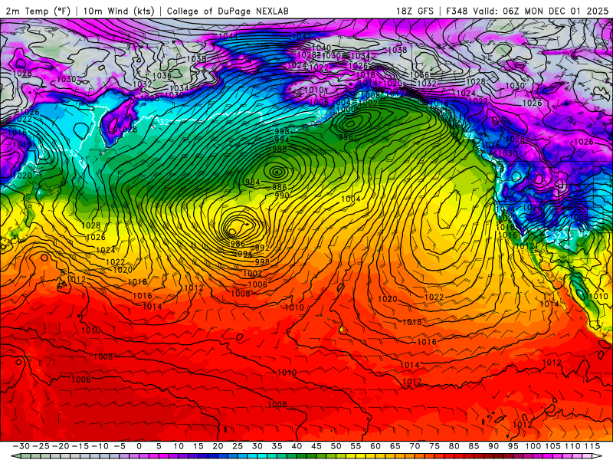Image resolution: width=613 pixels, height=460 pixels.
Task: Click the 1044 isobar label near top
Action: pos(228,36)
